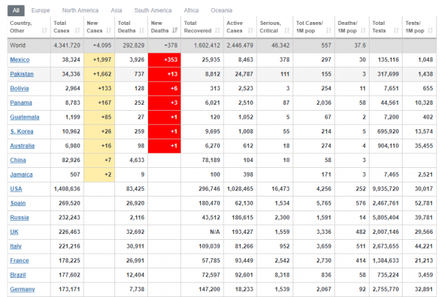
Task: Sort the Country, Other column
Action: (44, 31)
